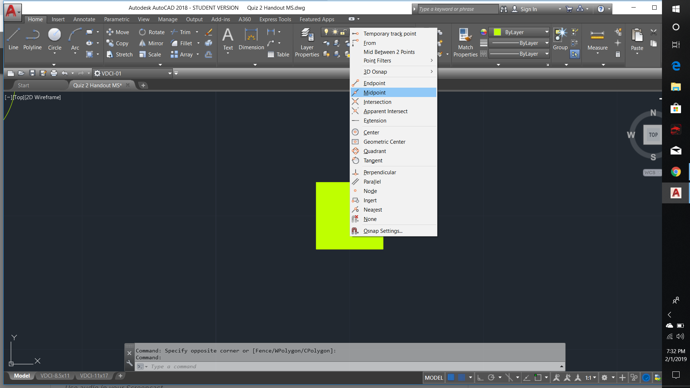Click the green ByLayer color swatch
Viewport: 690px width, 388px height.
tap(497, 32)
